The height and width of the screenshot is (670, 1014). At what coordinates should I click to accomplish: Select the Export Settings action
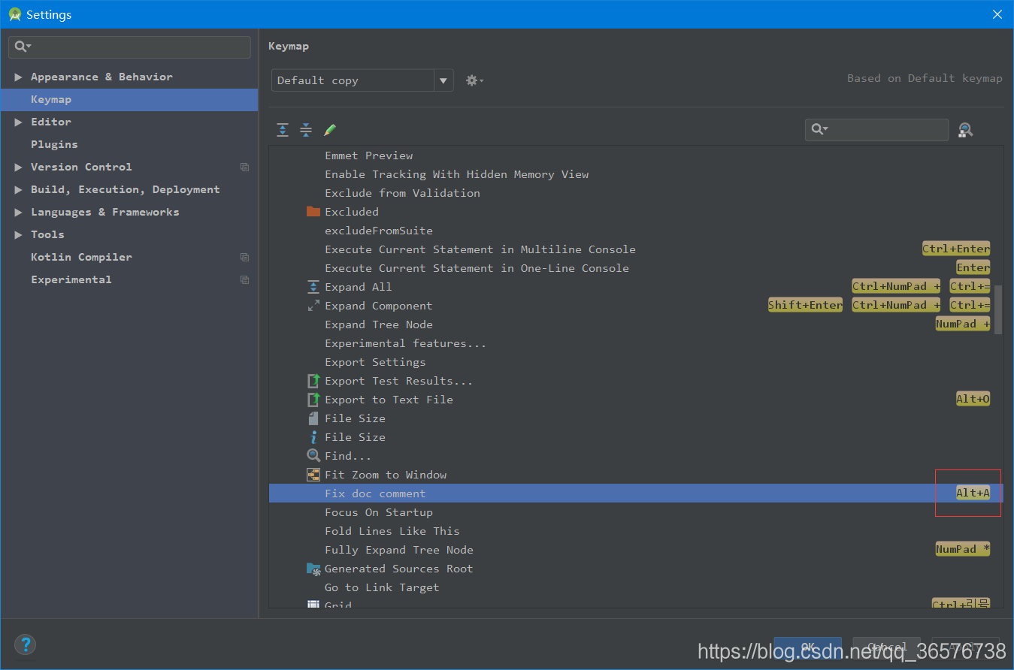pos(375,362)
